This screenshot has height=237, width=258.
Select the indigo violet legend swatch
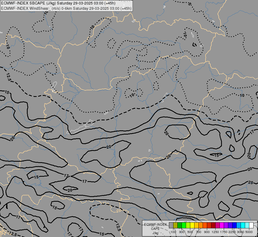230,225
